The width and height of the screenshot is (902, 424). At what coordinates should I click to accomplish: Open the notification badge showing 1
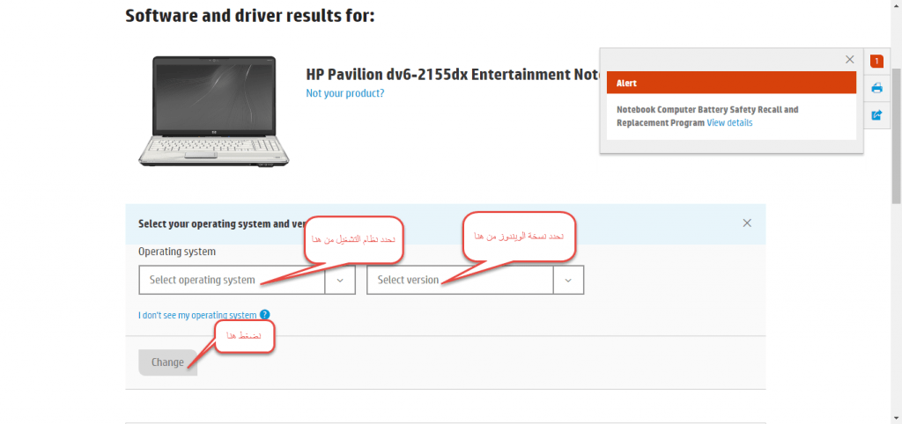pyautogui.click(x=876, y=61)
